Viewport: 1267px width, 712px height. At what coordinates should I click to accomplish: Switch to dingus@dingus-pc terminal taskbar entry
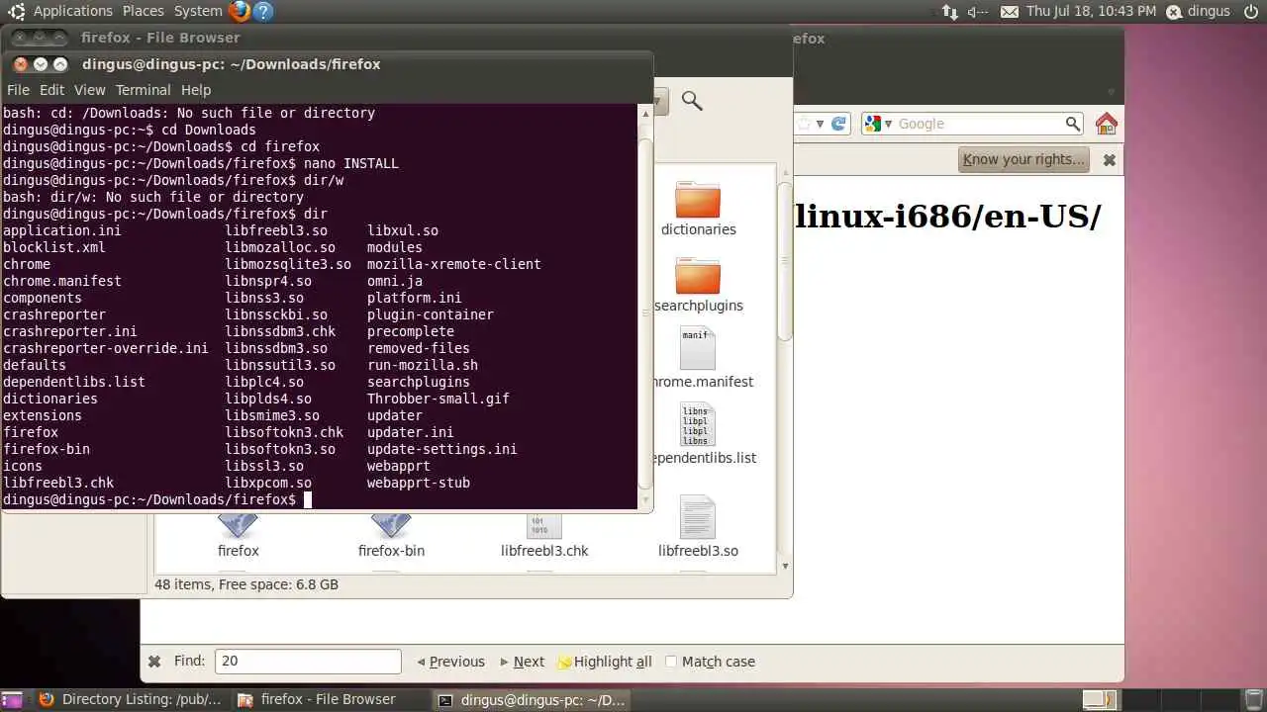(533, 700)
